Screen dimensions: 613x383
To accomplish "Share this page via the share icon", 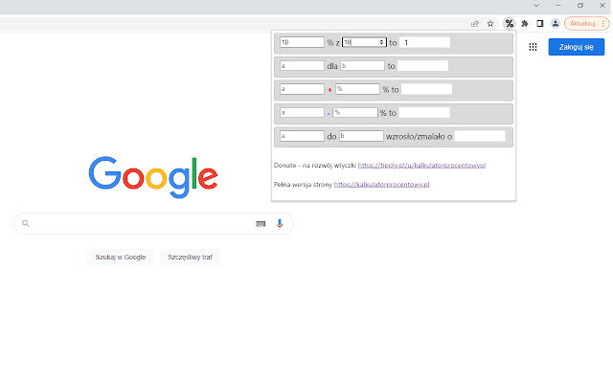I will tap(475, 23).
